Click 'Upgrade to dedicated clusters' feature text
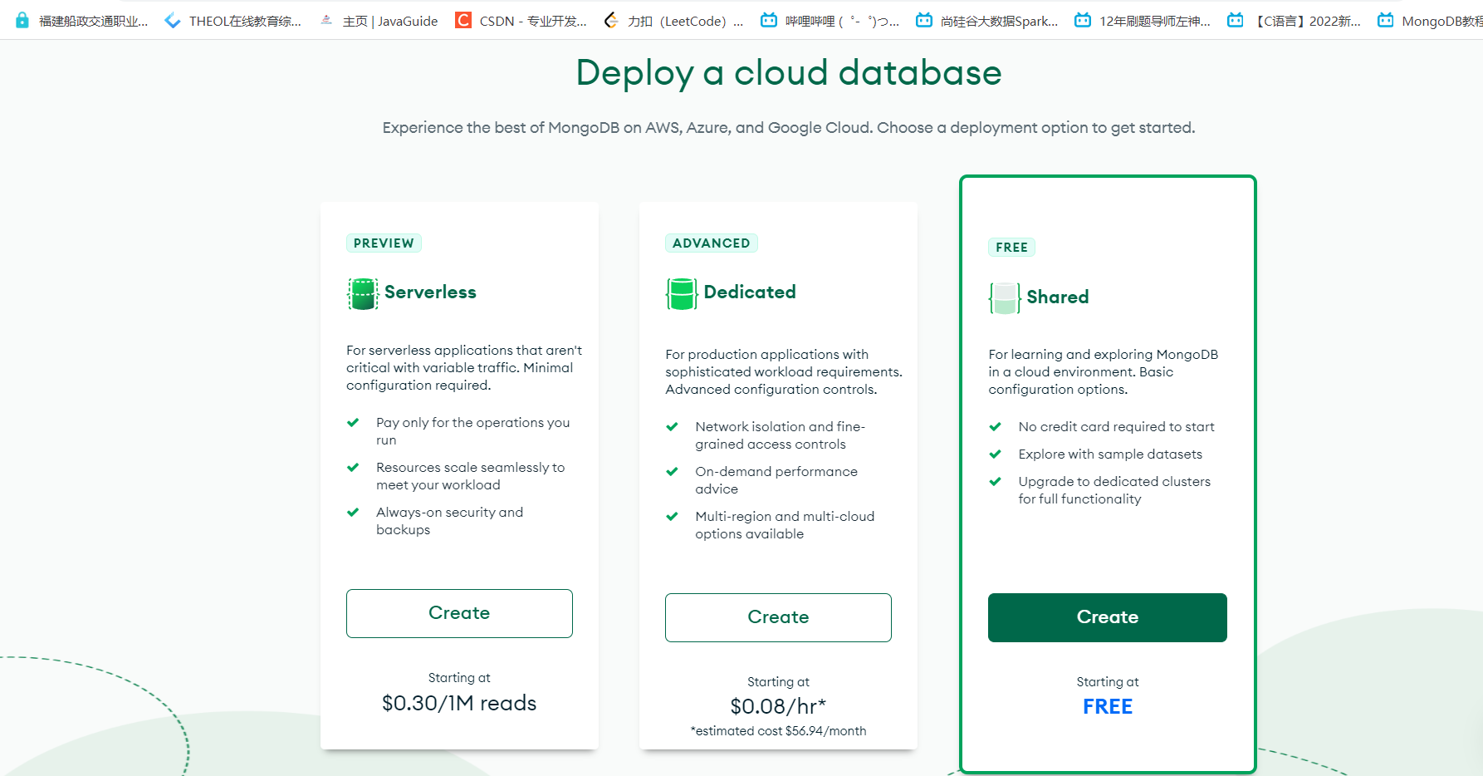Image resolution: width=1483 pixels, height=776 pixels. pyautogui.click(x=1114, y=490)
